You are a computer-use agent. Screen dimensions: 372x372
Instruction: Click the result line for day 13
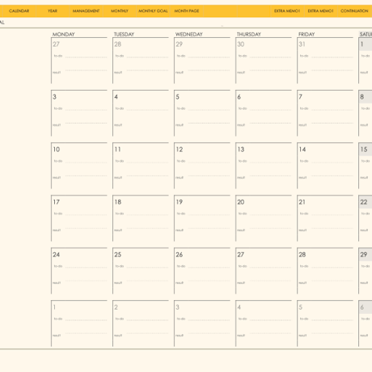pyautogui.click(x=270, y=175)
